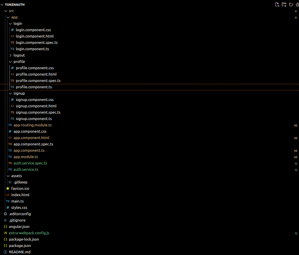Open app-routing.module.ts file
The height and width of the screenshot is (255, 299).
coord(32,125)
